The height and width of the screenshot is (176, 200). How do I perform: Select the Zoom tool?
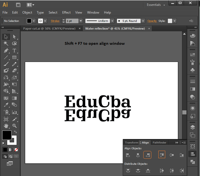(x=15, y=126)
